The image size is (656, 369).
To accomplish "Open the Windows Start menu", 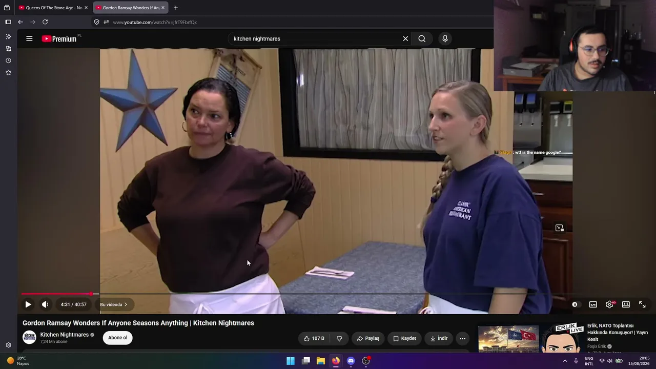I will point(291,361).
